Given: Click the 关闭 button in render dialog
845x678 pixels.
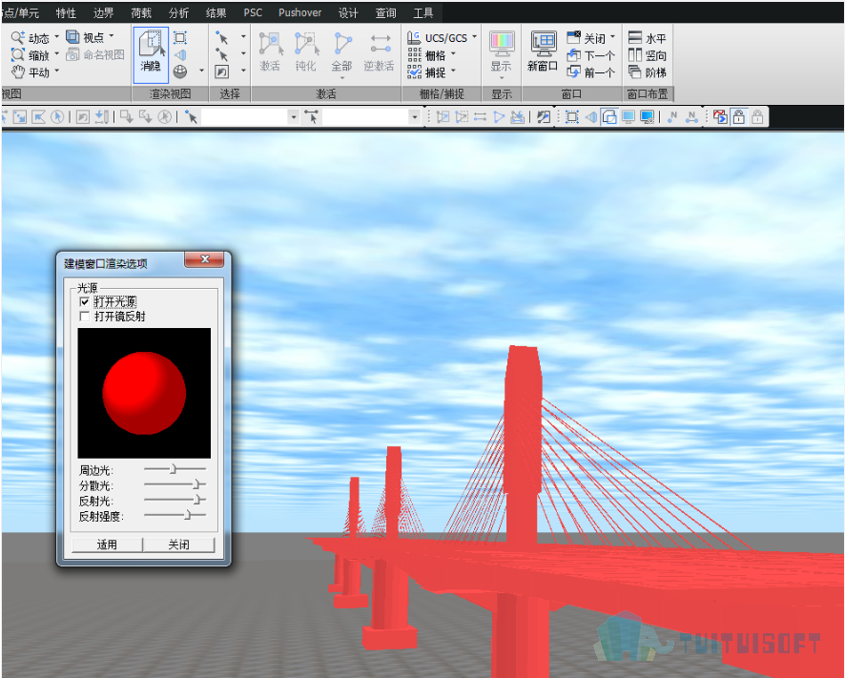Looking at the screenshot, I should [x=179, y=544].
